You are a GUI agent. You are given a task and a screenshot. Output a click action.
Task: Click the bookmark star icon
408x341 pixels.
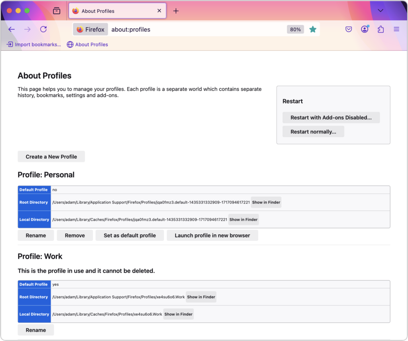tap(313, 29)
